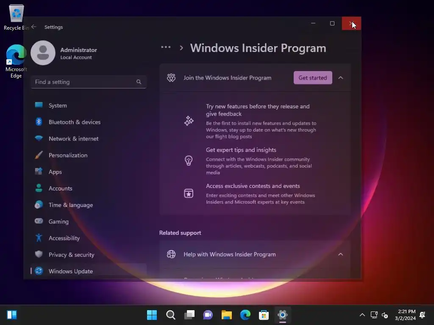Open Accessibility settings label
434x325 pixels.
pos(64,238)
